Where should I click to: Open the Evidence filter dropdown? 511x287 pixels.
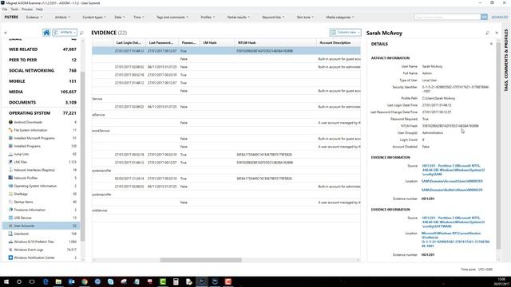click(34, 18)
